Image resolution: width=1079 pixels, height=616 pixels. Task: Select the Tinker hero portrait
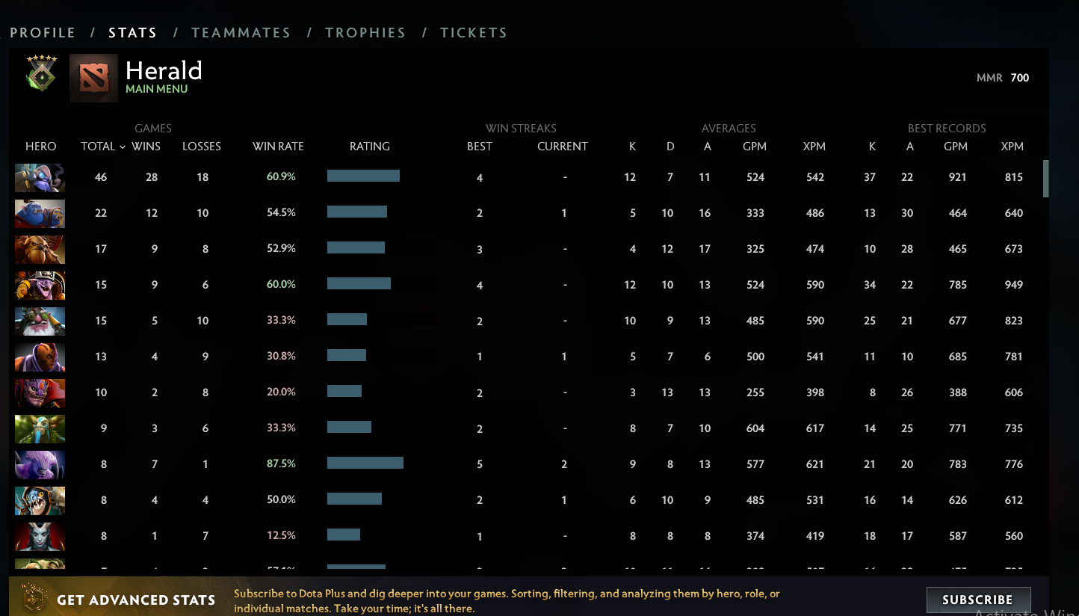(40, 177)
